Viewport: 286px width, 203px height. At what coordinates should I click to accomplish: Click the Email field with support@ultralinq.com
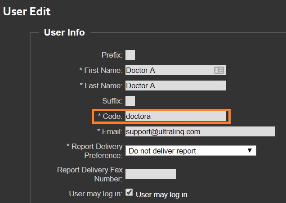click(200, 131)
